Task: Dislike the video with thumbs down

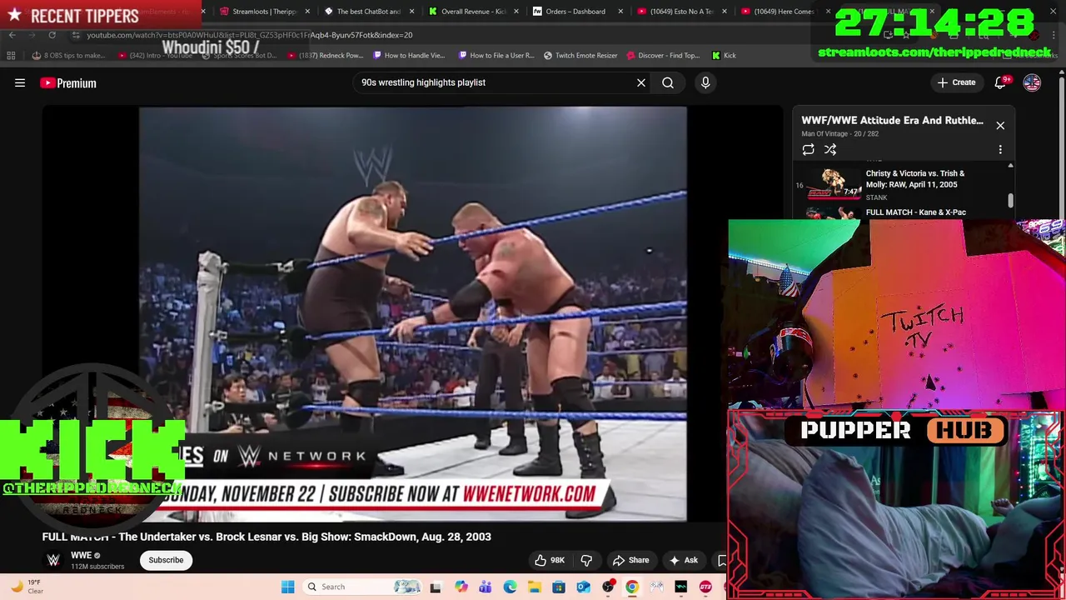Action: (x=586, y=560)
